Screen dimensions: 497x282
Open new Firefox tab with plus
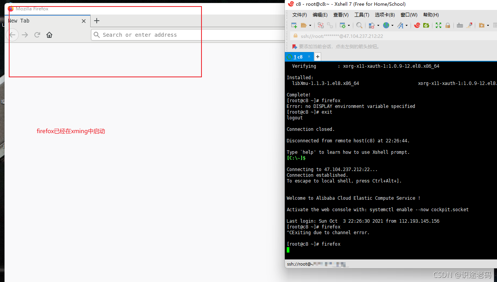coord(97,21)
